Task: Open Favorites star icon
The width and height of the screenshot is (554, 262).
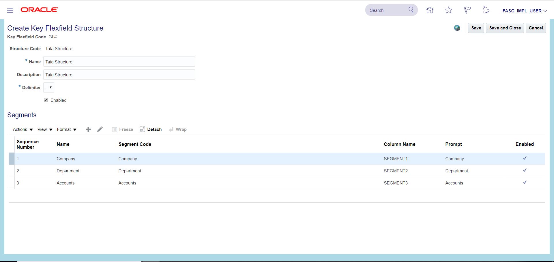Action: 448,10
